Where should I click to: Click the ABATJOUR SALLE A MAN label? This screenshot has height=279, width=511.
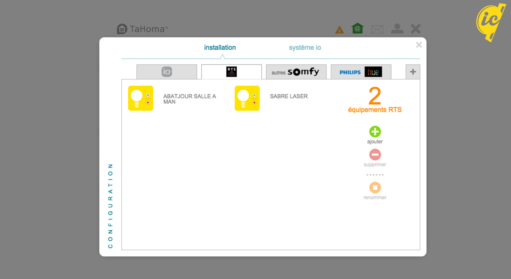190,99
